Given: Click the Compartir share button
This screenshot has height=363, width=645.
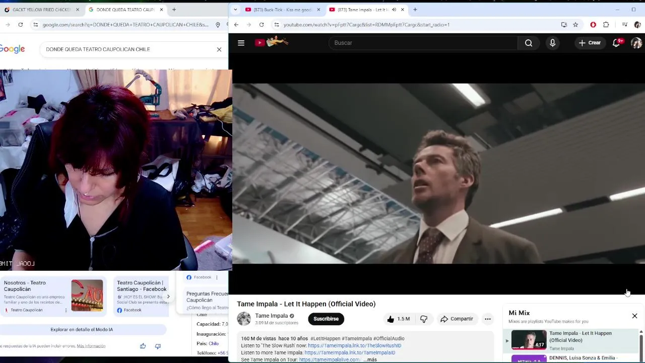Looking at the screenshot, I should 457,319.
